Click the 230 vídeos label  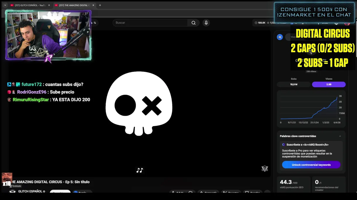pyautogui.click(x=311, y=71)
